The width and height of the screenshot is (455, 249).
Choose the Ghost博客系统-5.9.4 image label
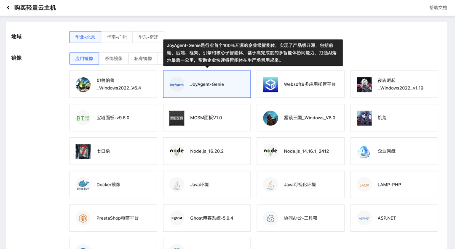click(x=211, y=218)
